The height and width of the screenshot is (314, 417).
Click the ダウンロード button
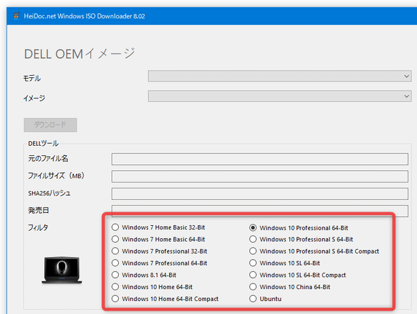pyautogui.click(x=50, y=125)
